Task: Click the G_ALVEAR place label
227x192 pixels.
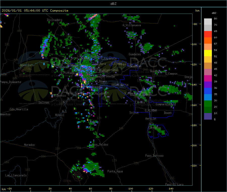Action: (151, 111)
